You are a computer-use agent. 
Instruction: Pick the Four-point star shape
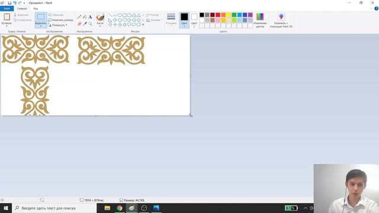(115, 25)
